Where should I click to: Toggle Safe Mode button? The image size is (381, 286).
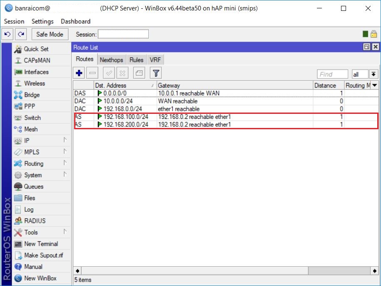pos(50,34)
